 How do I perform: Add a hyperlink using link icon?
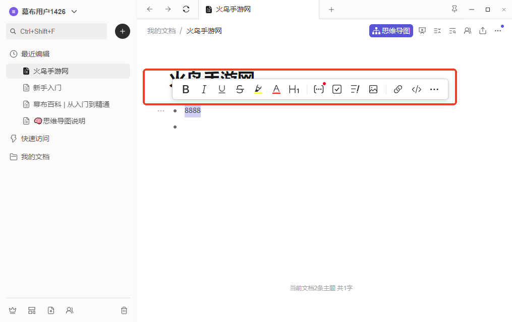397,89
